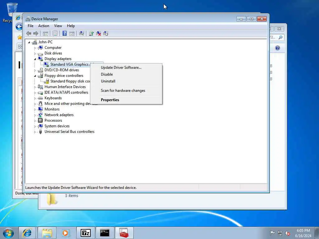Viewport: 319px width, 239px height.
Task: Choose Scan for hardware changes in context menu
Action: coord(126,91)
